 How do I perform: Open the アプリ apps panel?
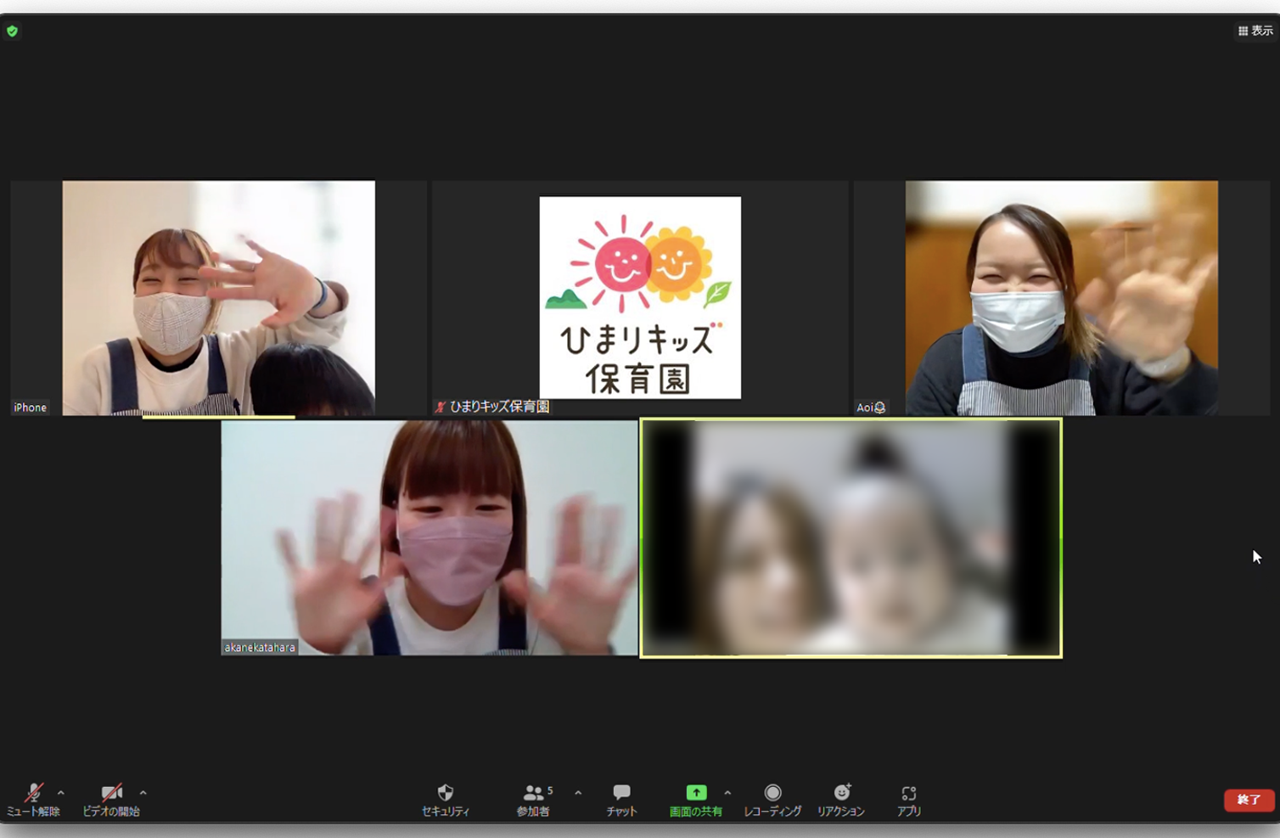(x=909, y=800)
